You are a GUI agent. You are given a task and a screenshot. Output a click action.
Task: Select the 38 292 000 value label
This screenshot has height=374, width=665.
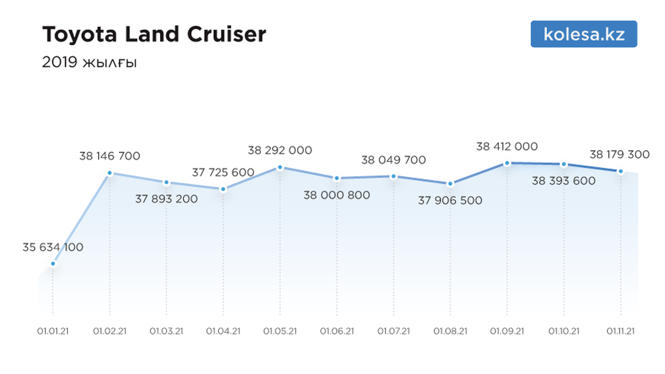click(x=280, y=150)
